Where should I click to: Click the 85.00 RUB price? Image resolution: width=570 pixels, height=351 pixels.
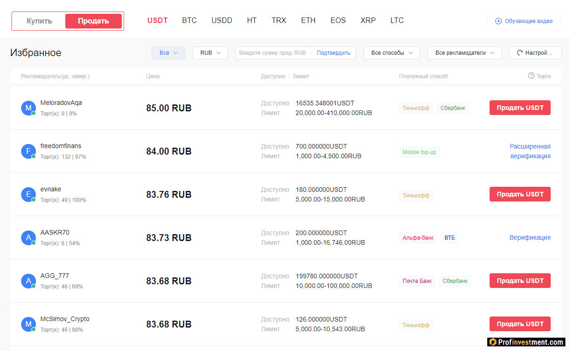click(169, 109)
